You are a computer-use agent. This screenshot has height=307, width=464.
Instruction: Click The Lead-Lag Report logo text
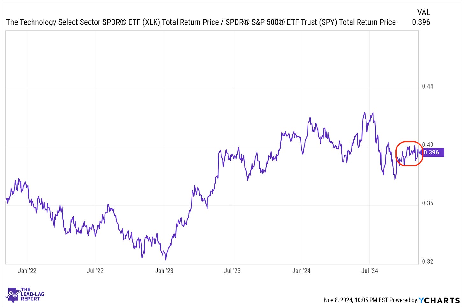pos(32,294)
